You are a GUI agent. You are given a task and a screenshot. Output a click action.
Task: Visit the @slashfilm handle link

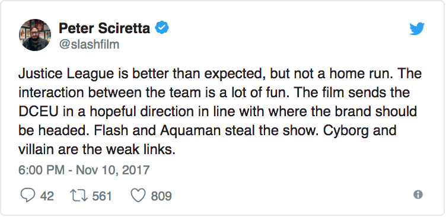89,44
